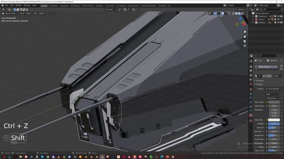The image size is (284, 159).
Task: Click the viewport zoom magnifier icon
Action: 245,32
